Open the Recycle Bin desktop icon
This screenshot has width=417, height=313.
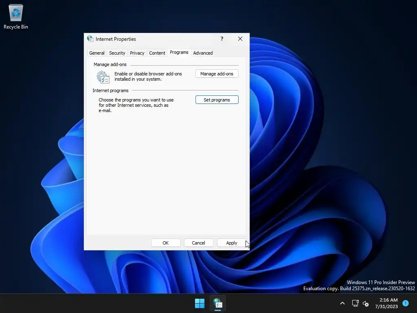click(16, 16)
